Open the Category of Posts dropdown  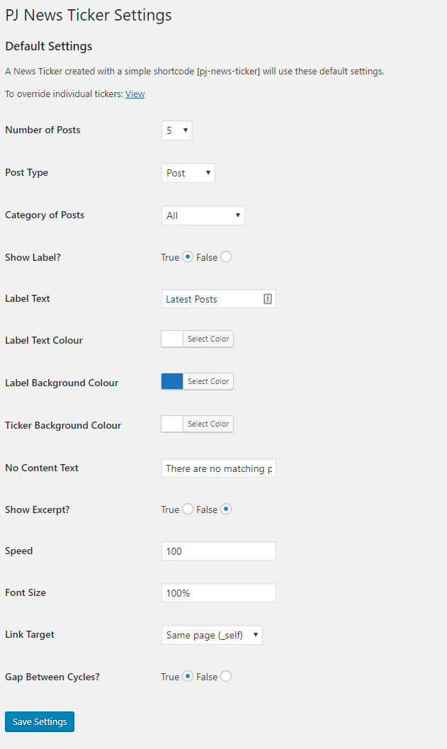pyautogui.click(x=203, y=215)
